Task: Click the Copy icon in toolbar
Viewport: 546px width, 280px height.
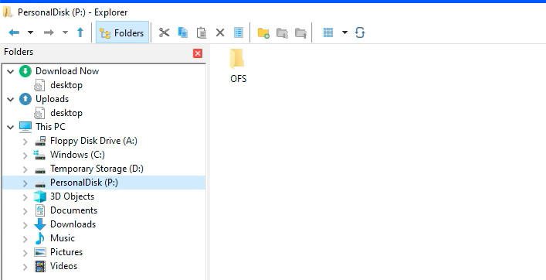Action: [183, 32]
